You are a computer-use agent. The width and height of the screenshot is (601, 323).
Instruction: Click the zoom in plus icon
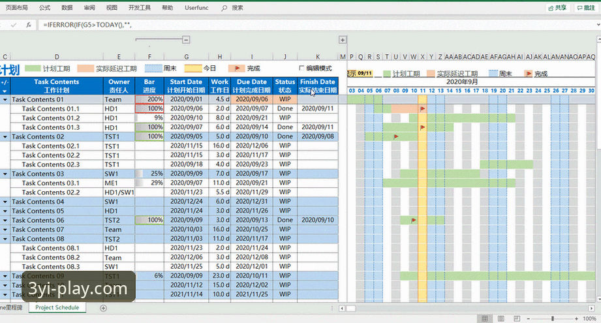coord(576,318)
